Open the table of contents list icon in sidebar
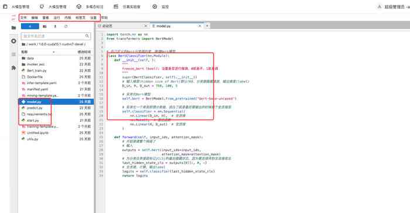Screen dimensions: 410x213 pos(13,54)
